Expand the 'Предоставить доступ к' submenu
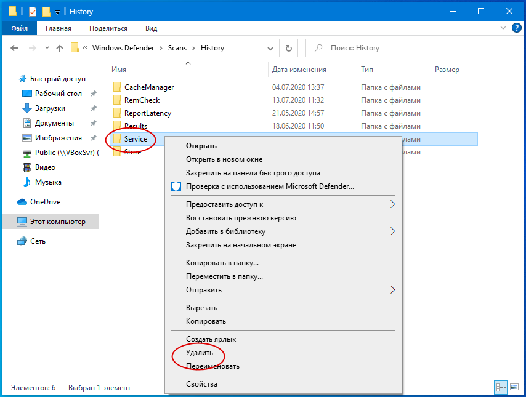 click(x=392, y=204)
